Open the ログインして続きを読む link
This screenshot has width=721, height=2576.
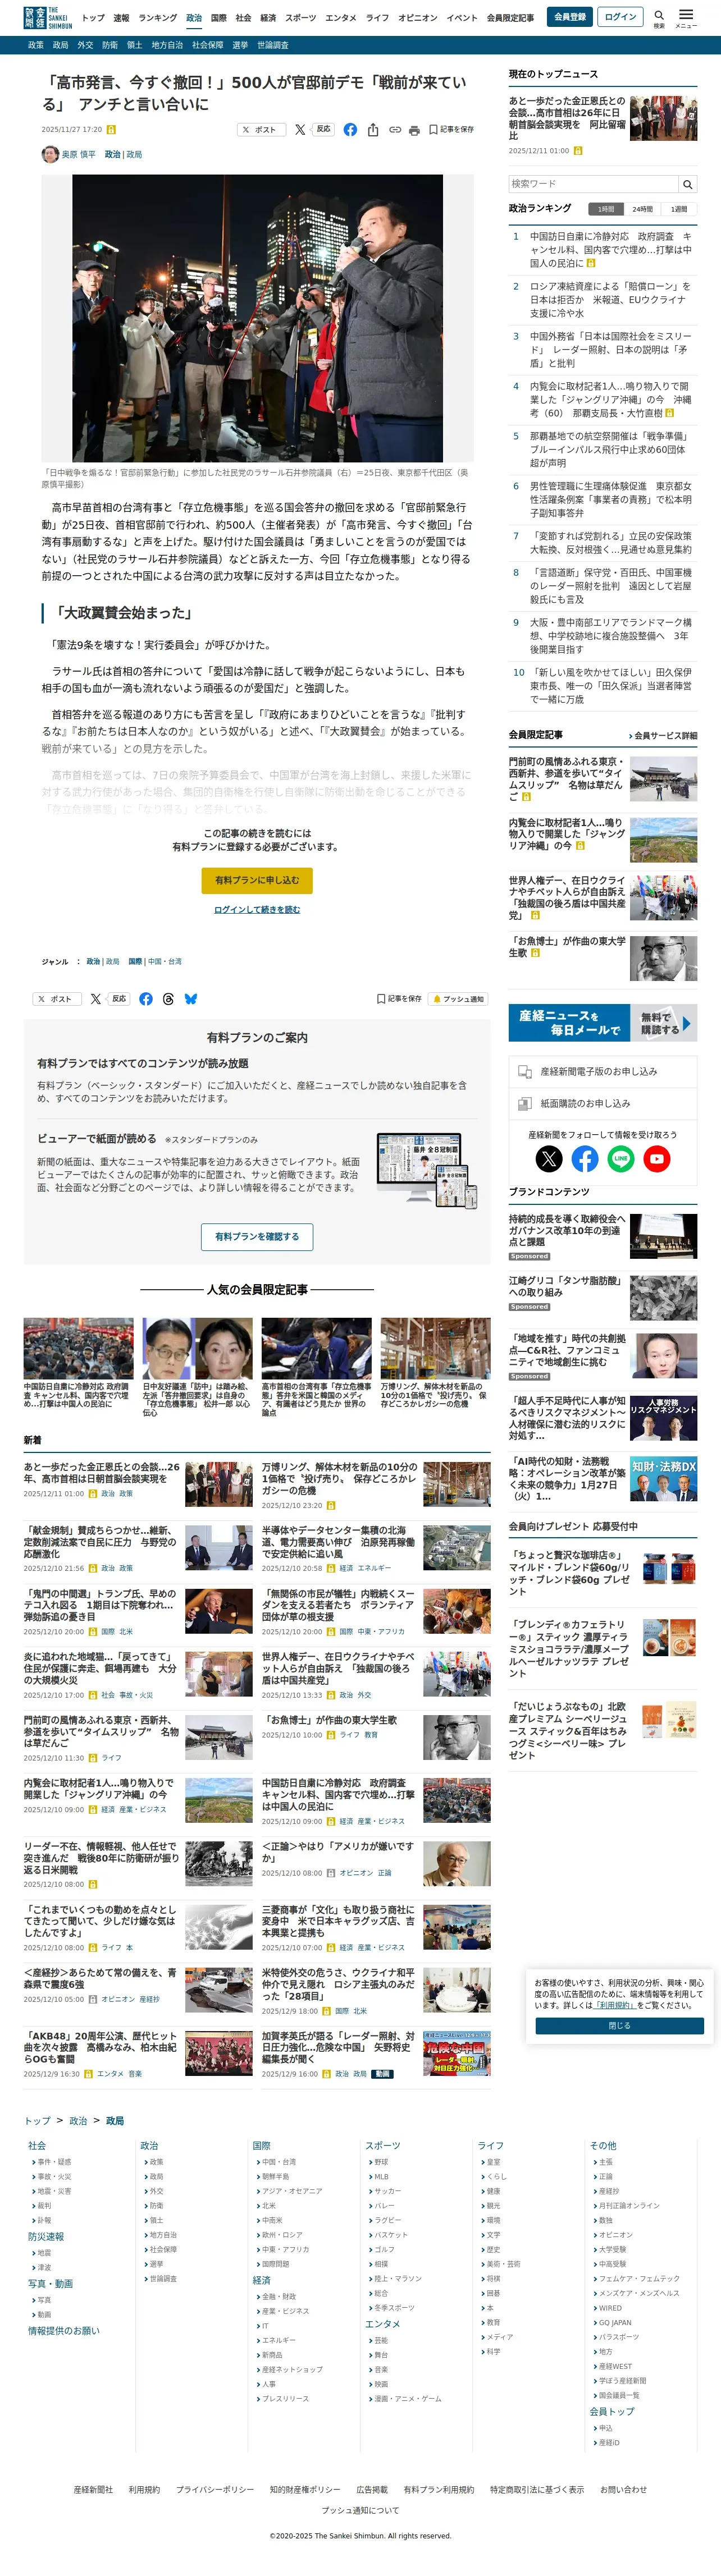[x=257, y=910]
